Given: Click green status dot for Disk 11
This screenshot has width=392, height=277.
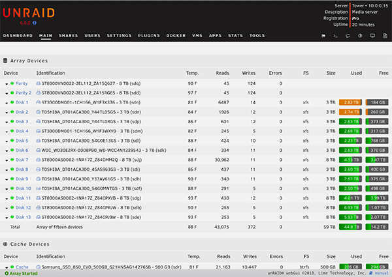Looking at the screenshot, I should click(12, 198).
